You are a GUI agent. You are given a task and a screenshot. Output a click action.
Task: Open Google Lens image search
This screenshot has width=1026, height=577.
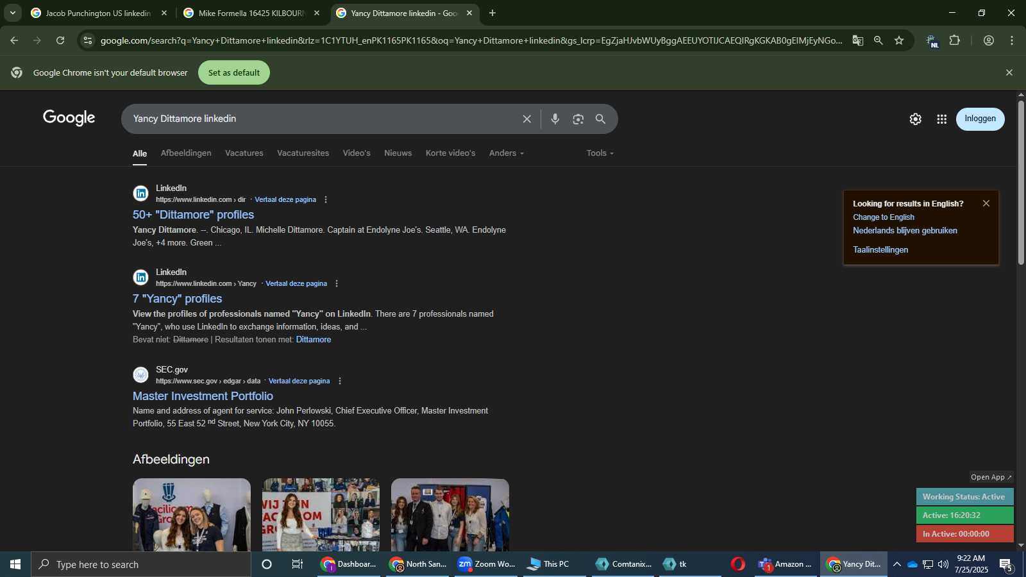pyautogui.click(x=578, y=119)
